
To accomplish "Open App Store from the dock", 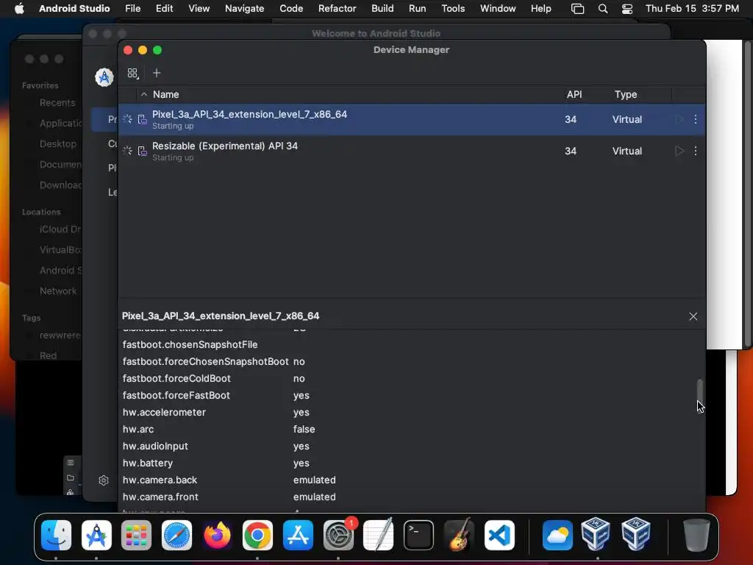I will [x=298, y=536].
